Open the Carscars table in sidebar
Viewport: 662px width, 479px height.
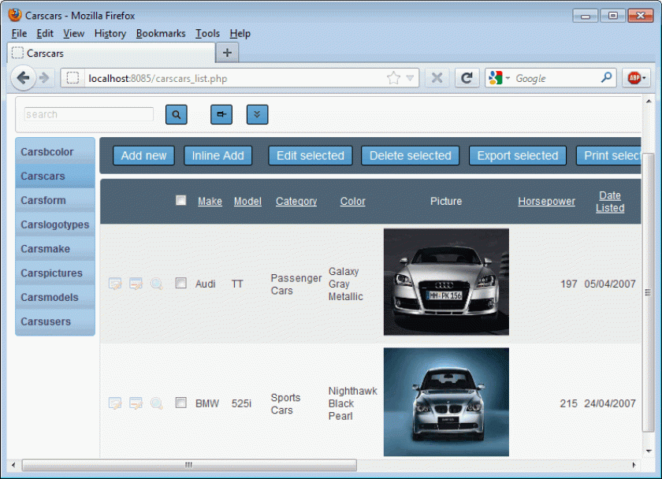tap(55, 176)
